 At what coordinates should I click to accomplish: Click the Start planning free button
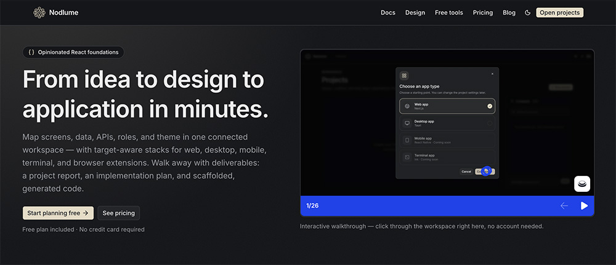[x=58, y=213]
